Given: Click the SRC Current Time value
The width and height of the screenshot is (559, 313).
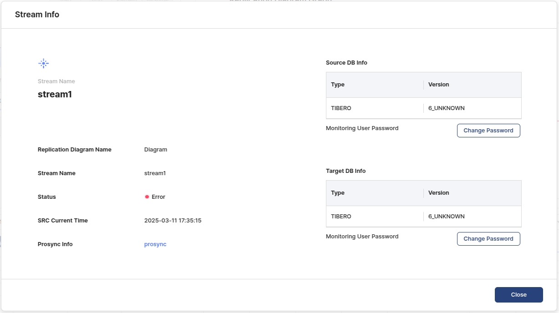Looking at the screenshot, I should (x=173, y=221).
